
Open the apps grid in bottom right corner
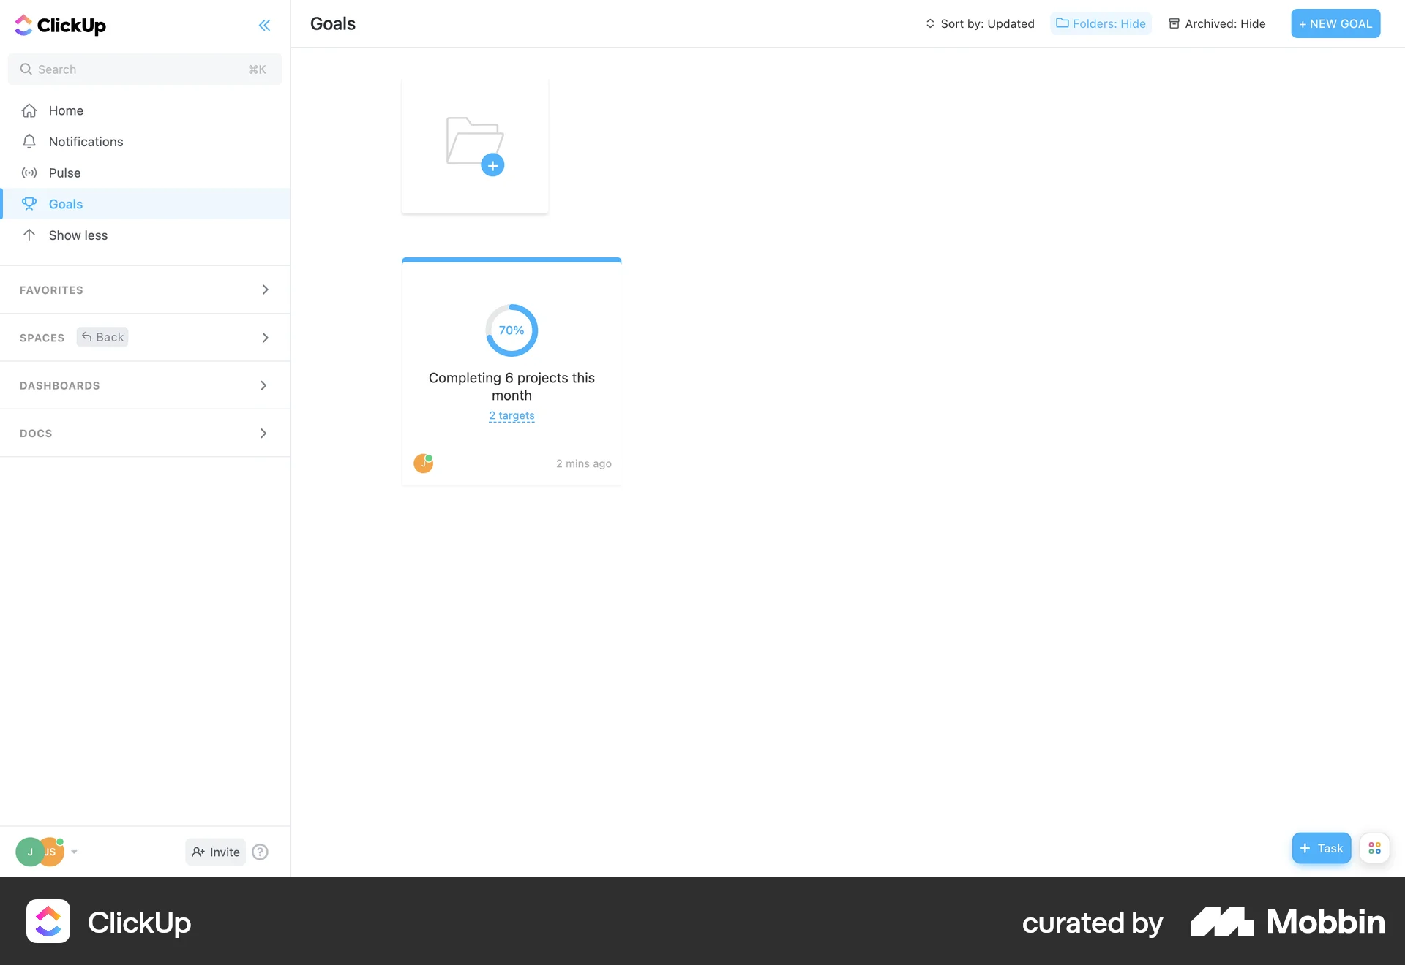(x=1374, y=848)
